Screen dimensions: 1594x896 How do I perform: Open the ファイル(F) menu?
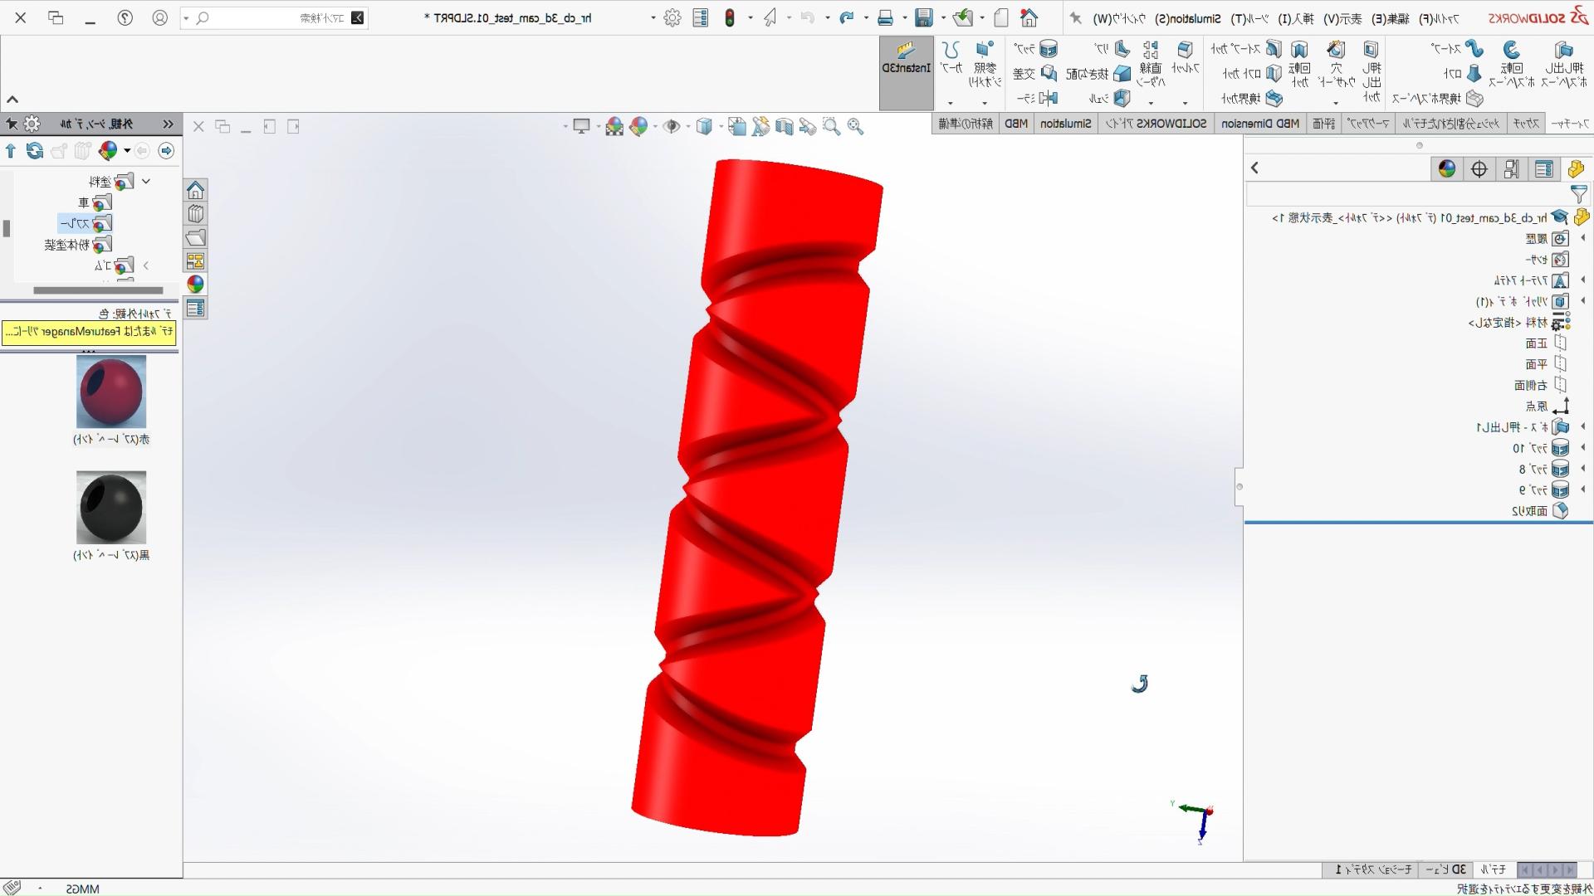point(1438,18)
